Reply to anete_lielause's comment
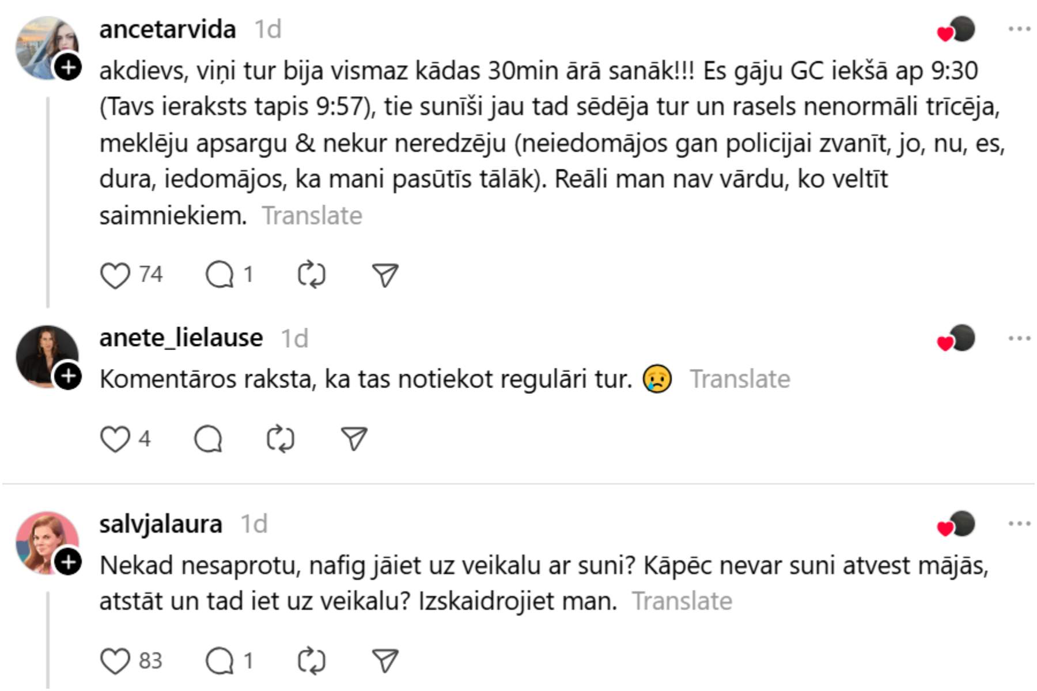This screenshot has width=1037, height=691. 209,439
